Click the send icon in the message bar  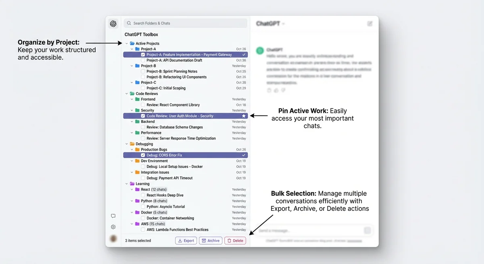tap(367, 230)
